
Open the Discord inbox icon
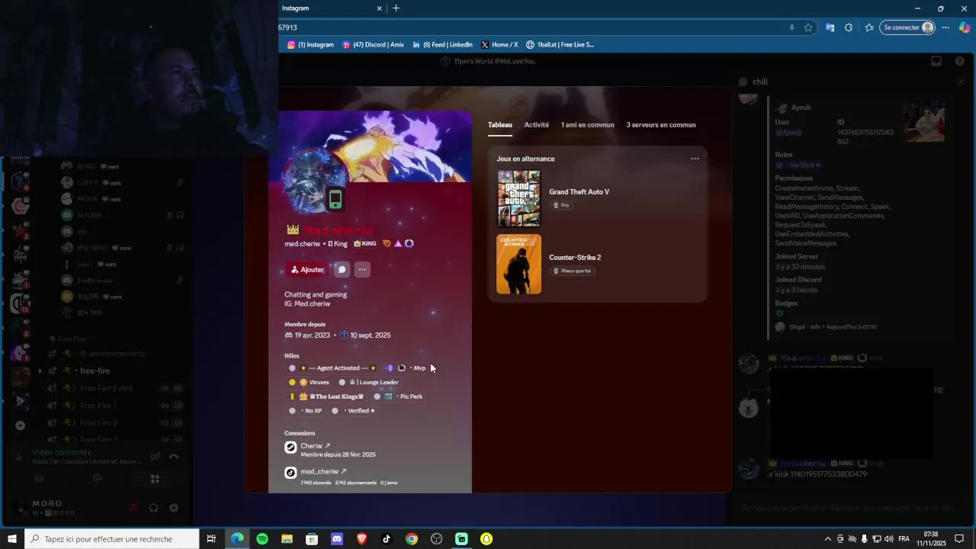coord(936,62)
